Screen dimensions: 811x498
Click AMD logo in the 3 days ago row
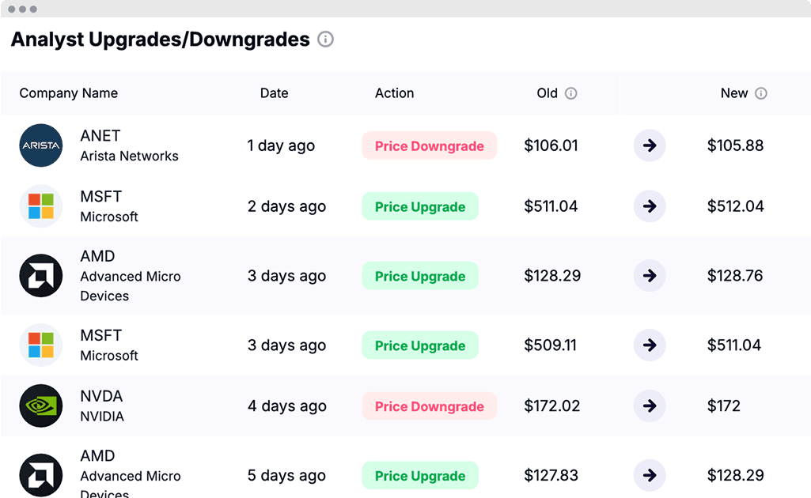click(x=41, y=275)
